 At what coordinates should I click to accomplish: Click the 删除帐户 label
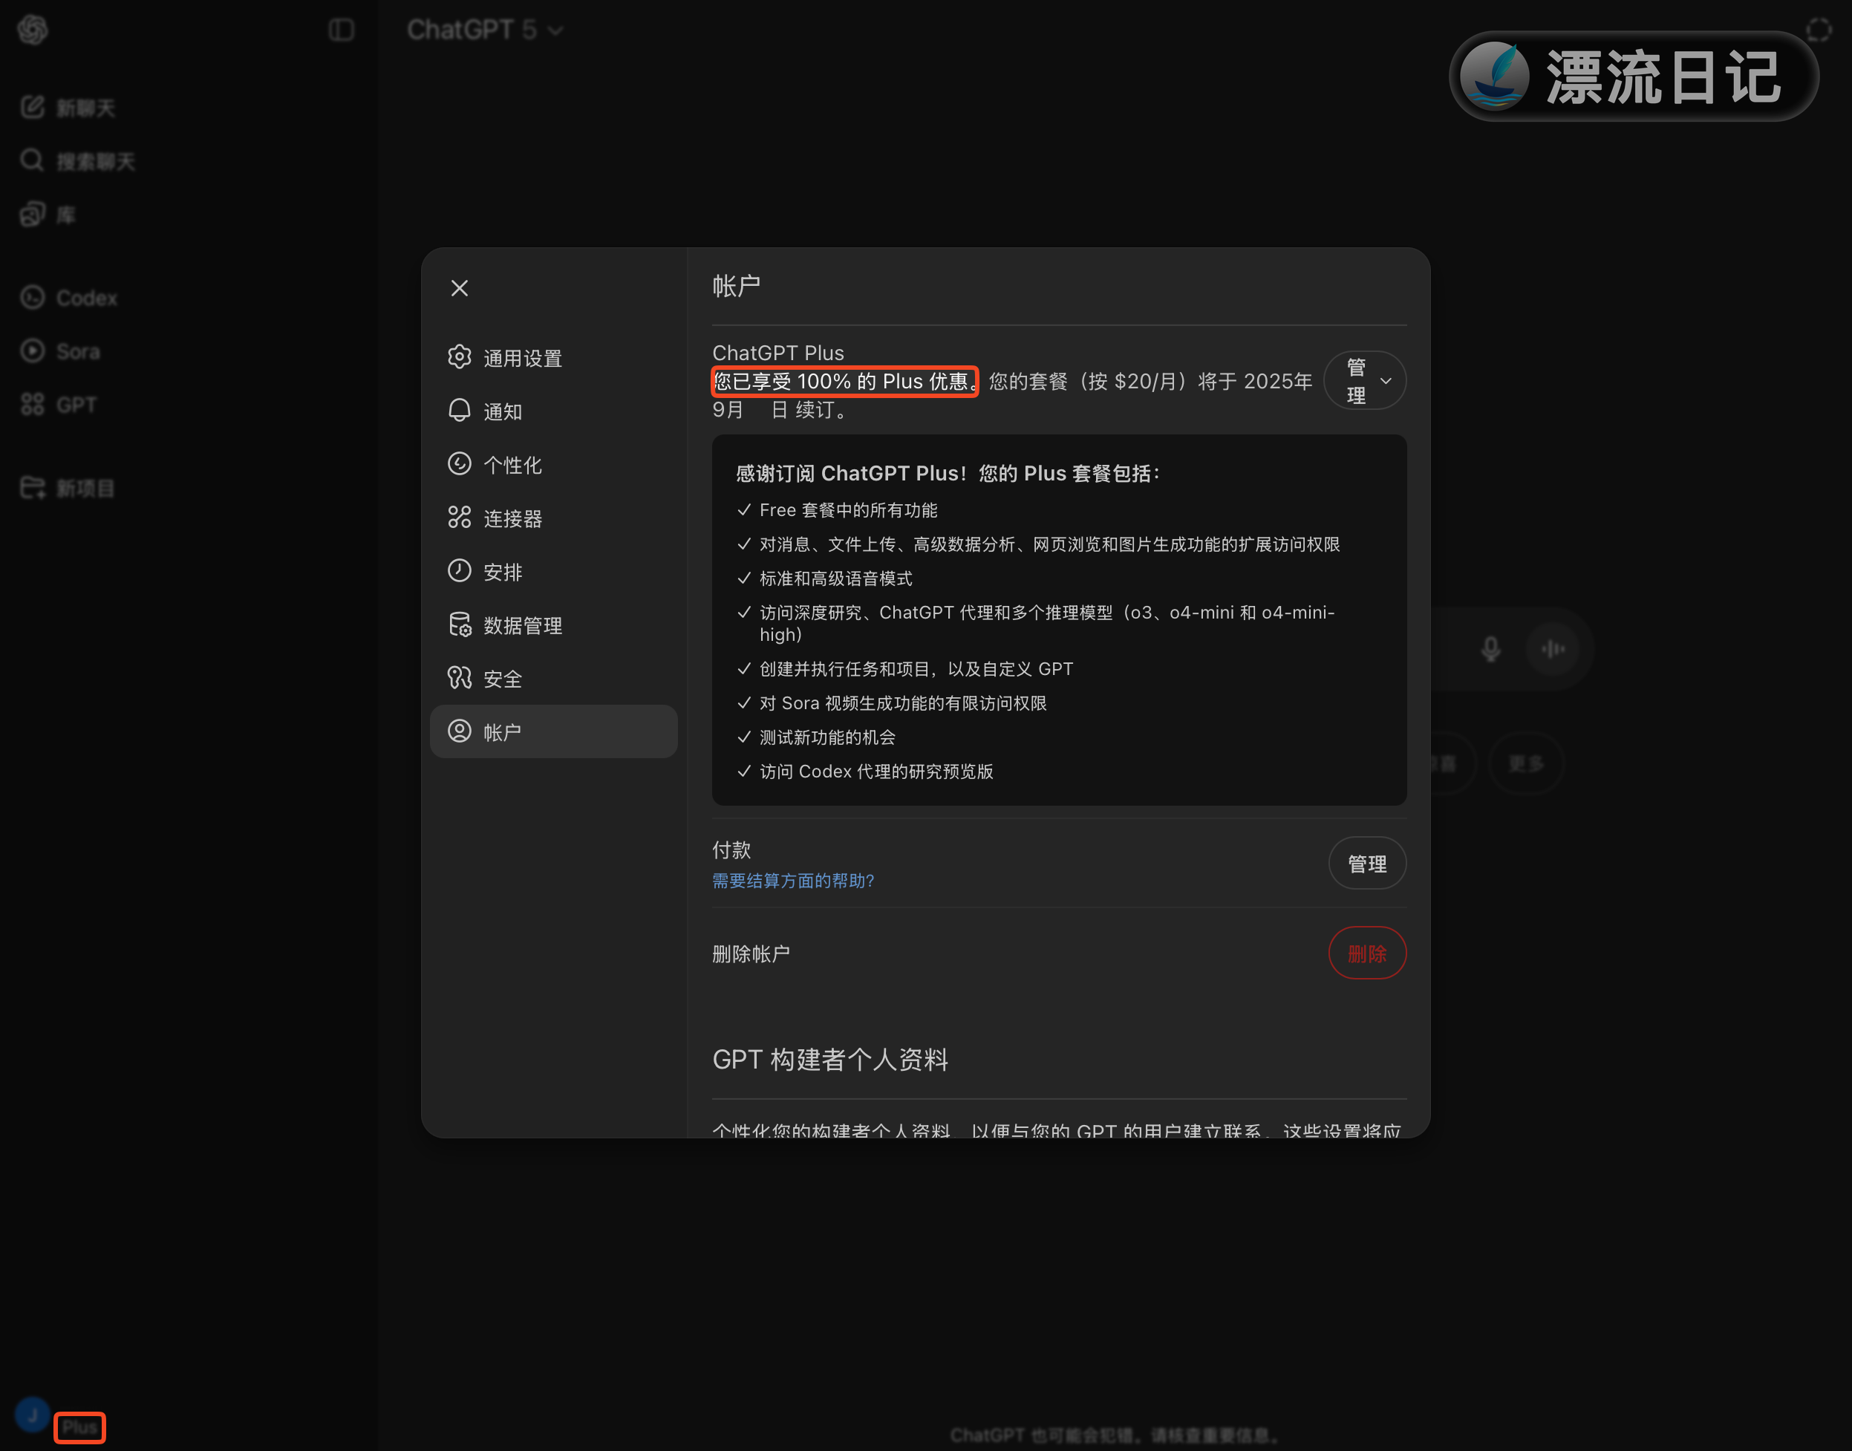751,954
